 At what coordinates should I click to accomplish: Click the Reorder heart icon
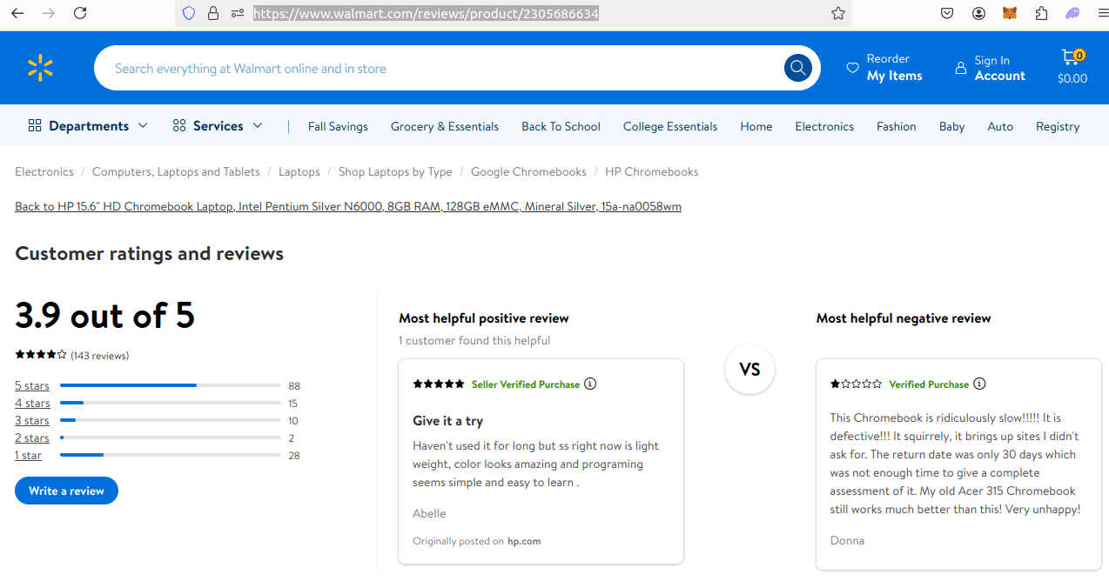pyautogui.click(x=852, y=68)
